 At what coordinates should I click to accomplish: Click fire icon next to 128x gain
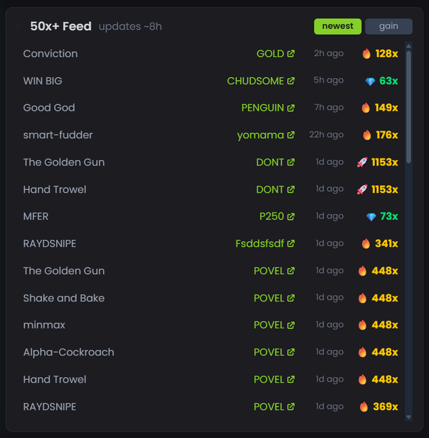click(x=367, y=54)
